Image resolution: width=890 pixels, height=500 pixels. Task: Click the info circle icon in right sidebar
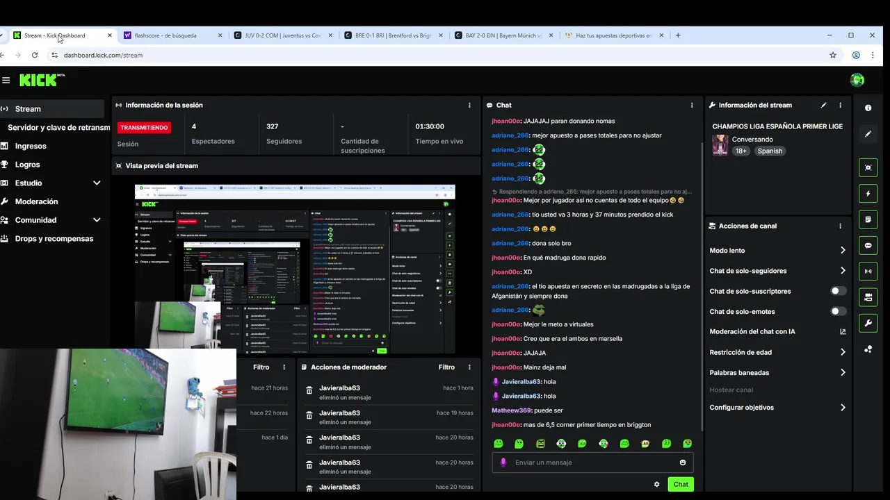coord(868,108)
